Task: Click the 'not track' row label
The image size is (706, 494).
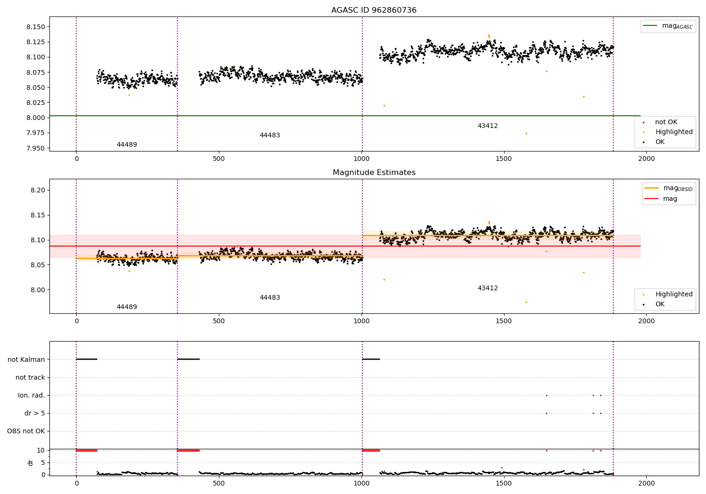Action: (x=30, y=377)
